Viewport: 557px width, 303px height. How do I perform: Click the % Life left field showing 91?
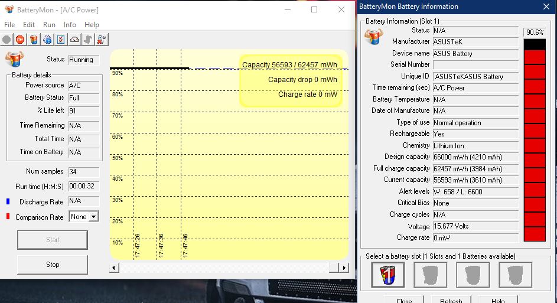tap(84, 111)
